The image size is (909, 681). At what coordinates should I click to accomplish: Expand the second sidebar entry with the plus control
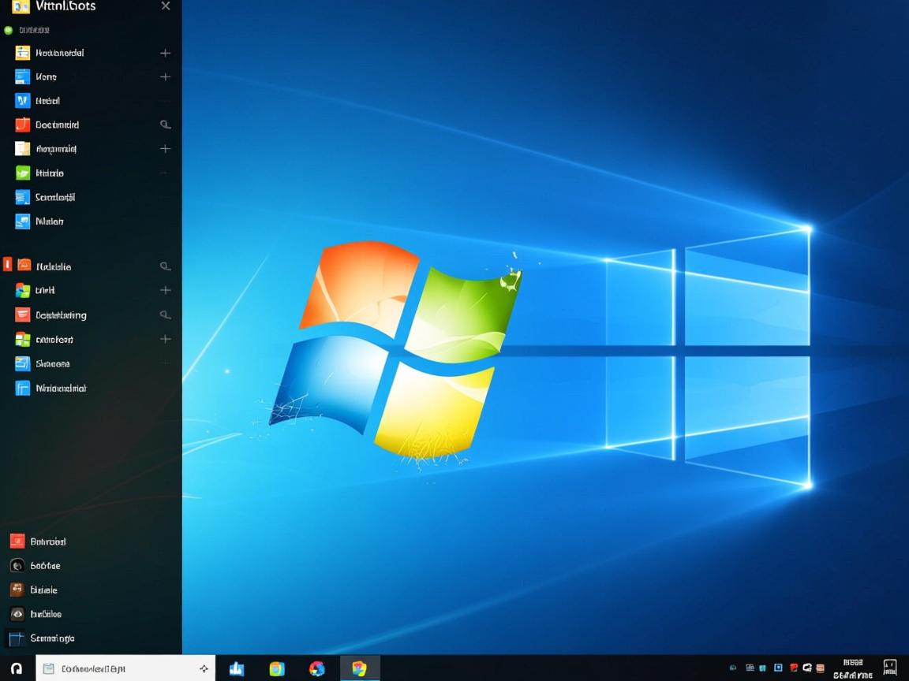click(165, 76)
